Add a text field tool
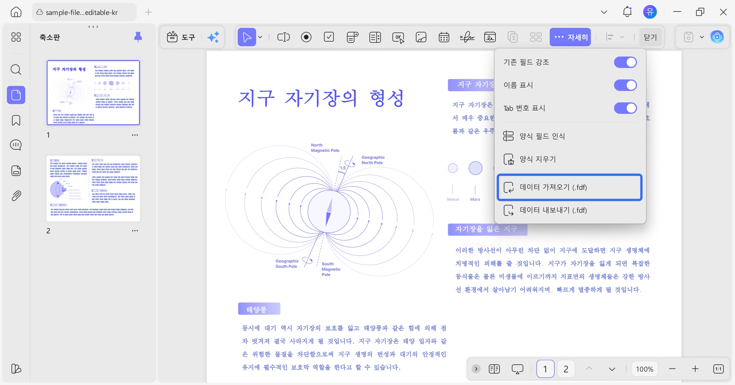Screen dimensions: 735x385 pyautogui.click(x=283, y=37)
